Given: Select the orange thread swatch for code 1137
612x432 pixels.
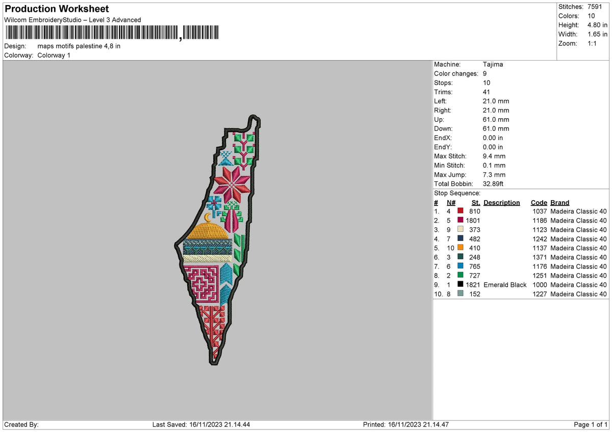Looking at the screenshot, I should tap(461, 248).
